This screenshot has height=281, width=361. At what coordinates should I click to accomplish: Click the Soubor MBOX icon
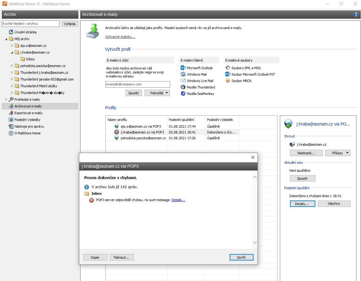point(228,81)
